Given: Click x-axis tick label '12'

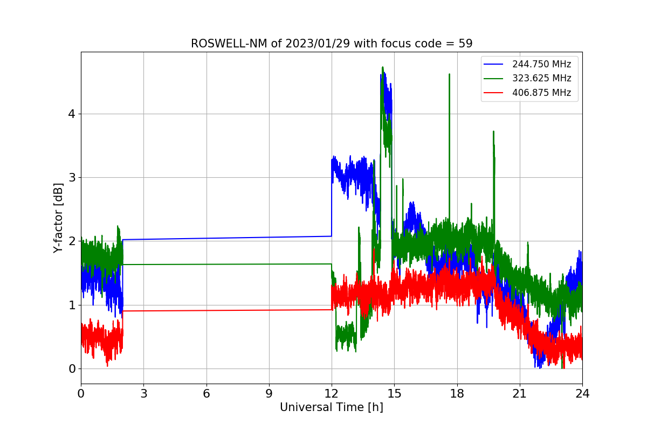Looking at the screenshot, I should [x=332, y=393].
